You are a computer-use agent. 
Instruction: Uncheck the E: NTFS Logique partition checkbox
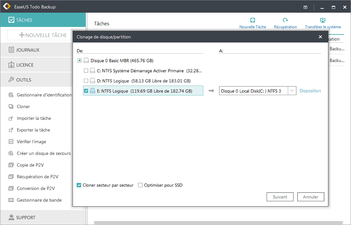coord(86,91)
